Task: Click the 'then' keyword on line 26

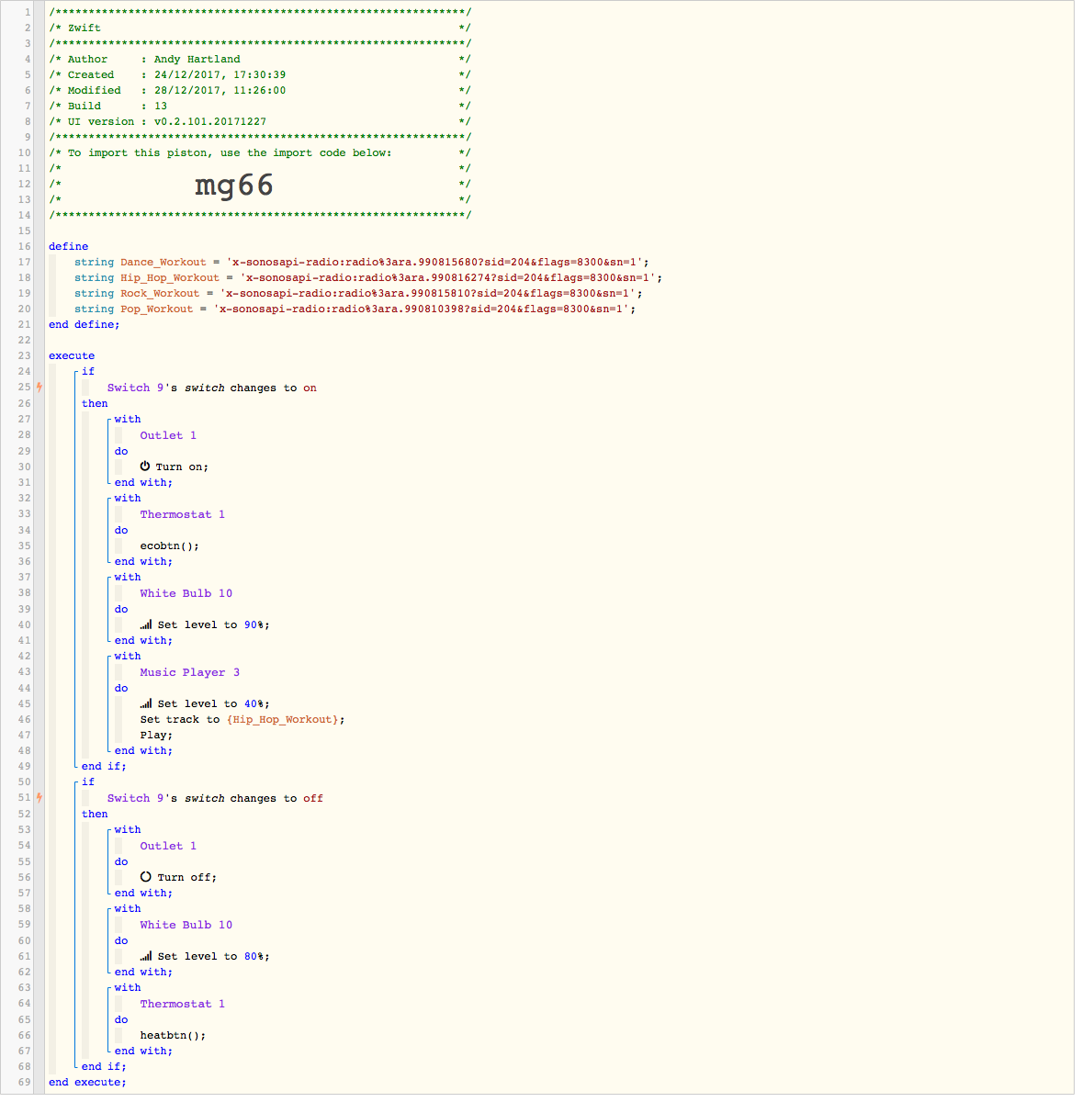Action: tap(95, 403)
